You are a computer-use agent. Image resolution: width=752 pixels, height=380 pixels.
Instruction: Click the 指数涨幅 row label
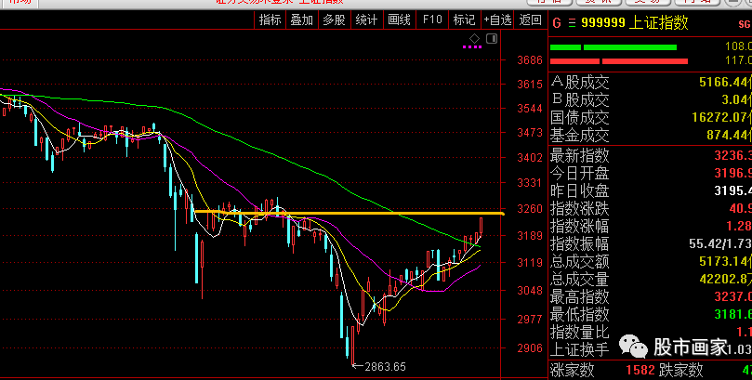pos(579,226)
